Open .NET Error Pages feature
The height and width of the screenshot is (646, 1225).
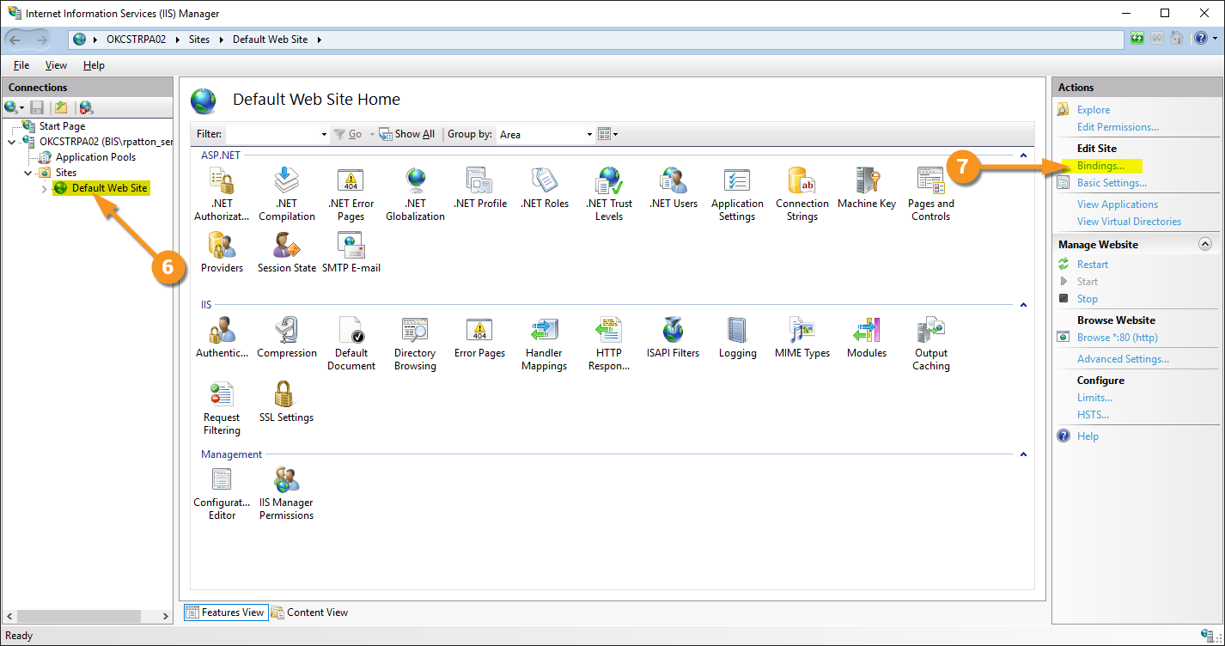coord(350,194)
